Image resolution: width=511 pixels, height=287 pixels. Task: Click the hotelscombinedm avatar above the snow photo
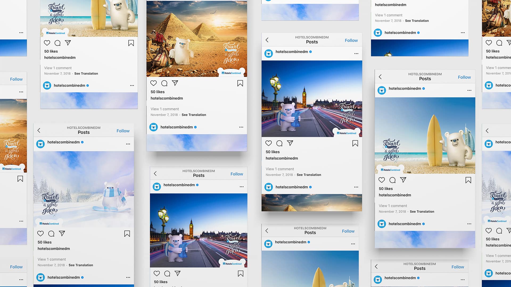point(40,144)
